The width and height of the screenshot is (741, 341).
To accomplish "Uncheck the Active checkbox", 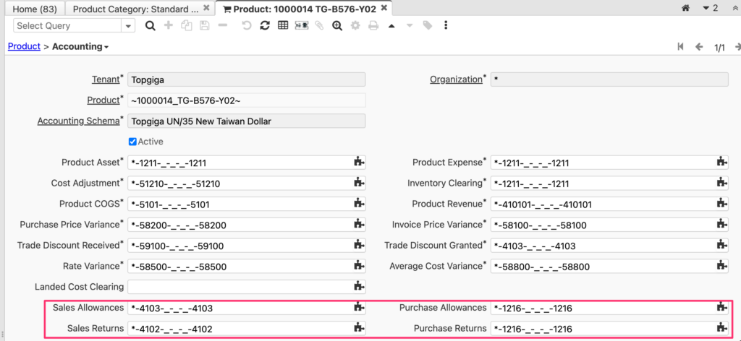I will [132, 142].
